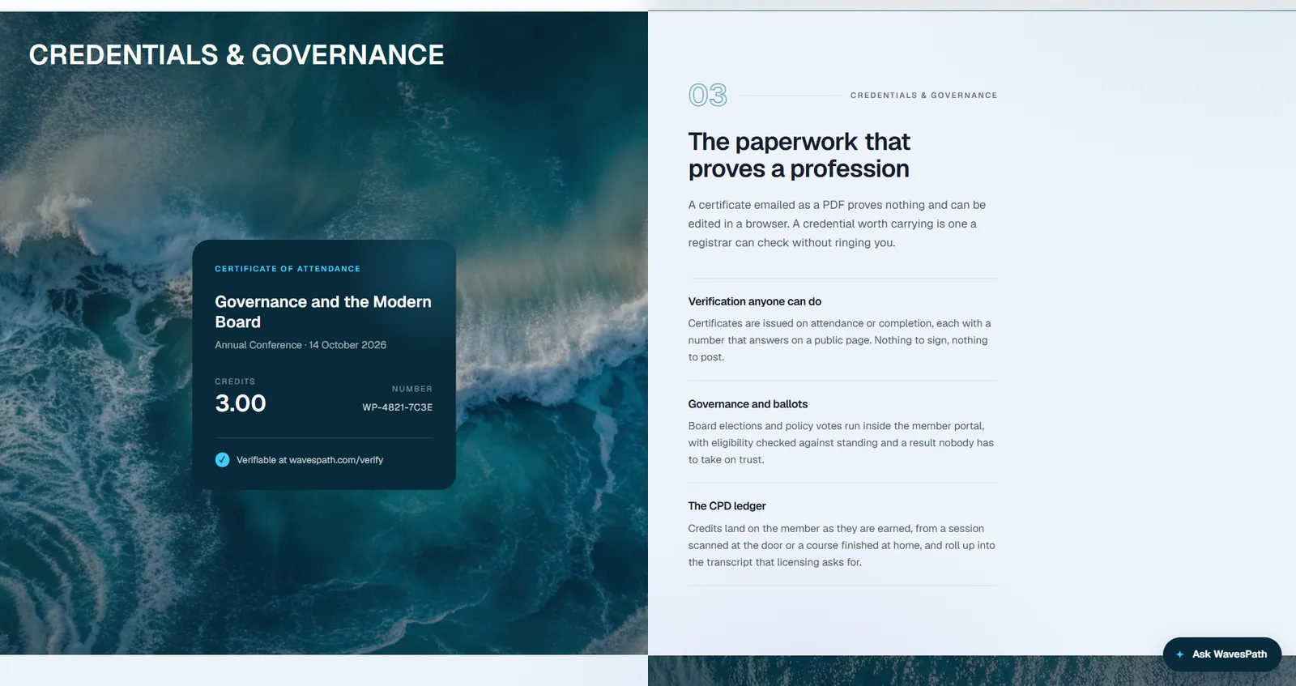Click the outlined section number 03
The height and width of the screenshot is (686, 1296).
[x=708, y=96]
